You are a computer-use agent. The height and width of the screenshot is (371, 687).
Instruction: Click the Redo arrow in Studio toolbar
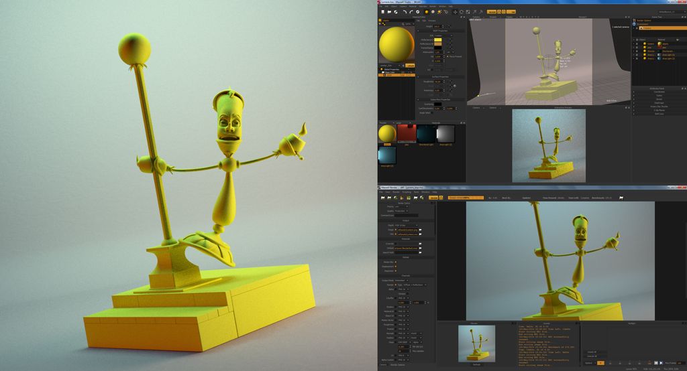click(x=411, y=12)
